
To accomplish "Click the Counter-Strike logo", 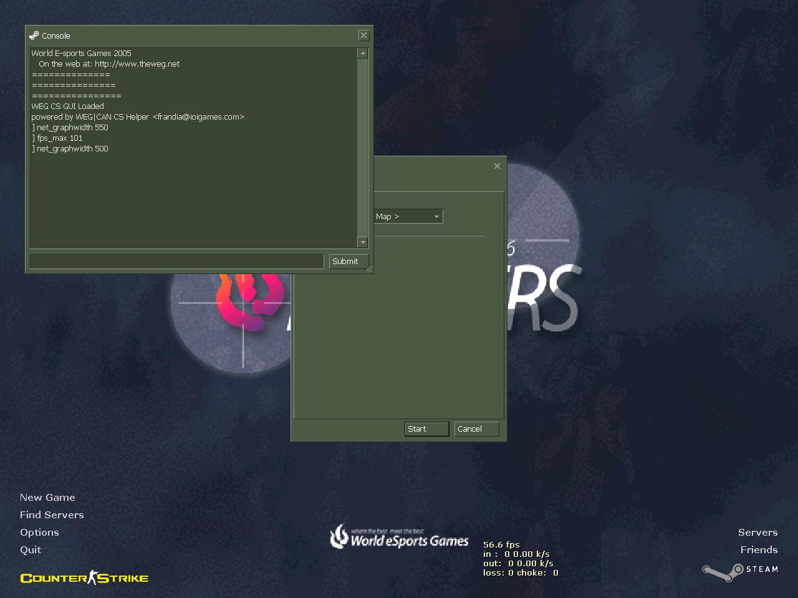I will pos(84,578).
